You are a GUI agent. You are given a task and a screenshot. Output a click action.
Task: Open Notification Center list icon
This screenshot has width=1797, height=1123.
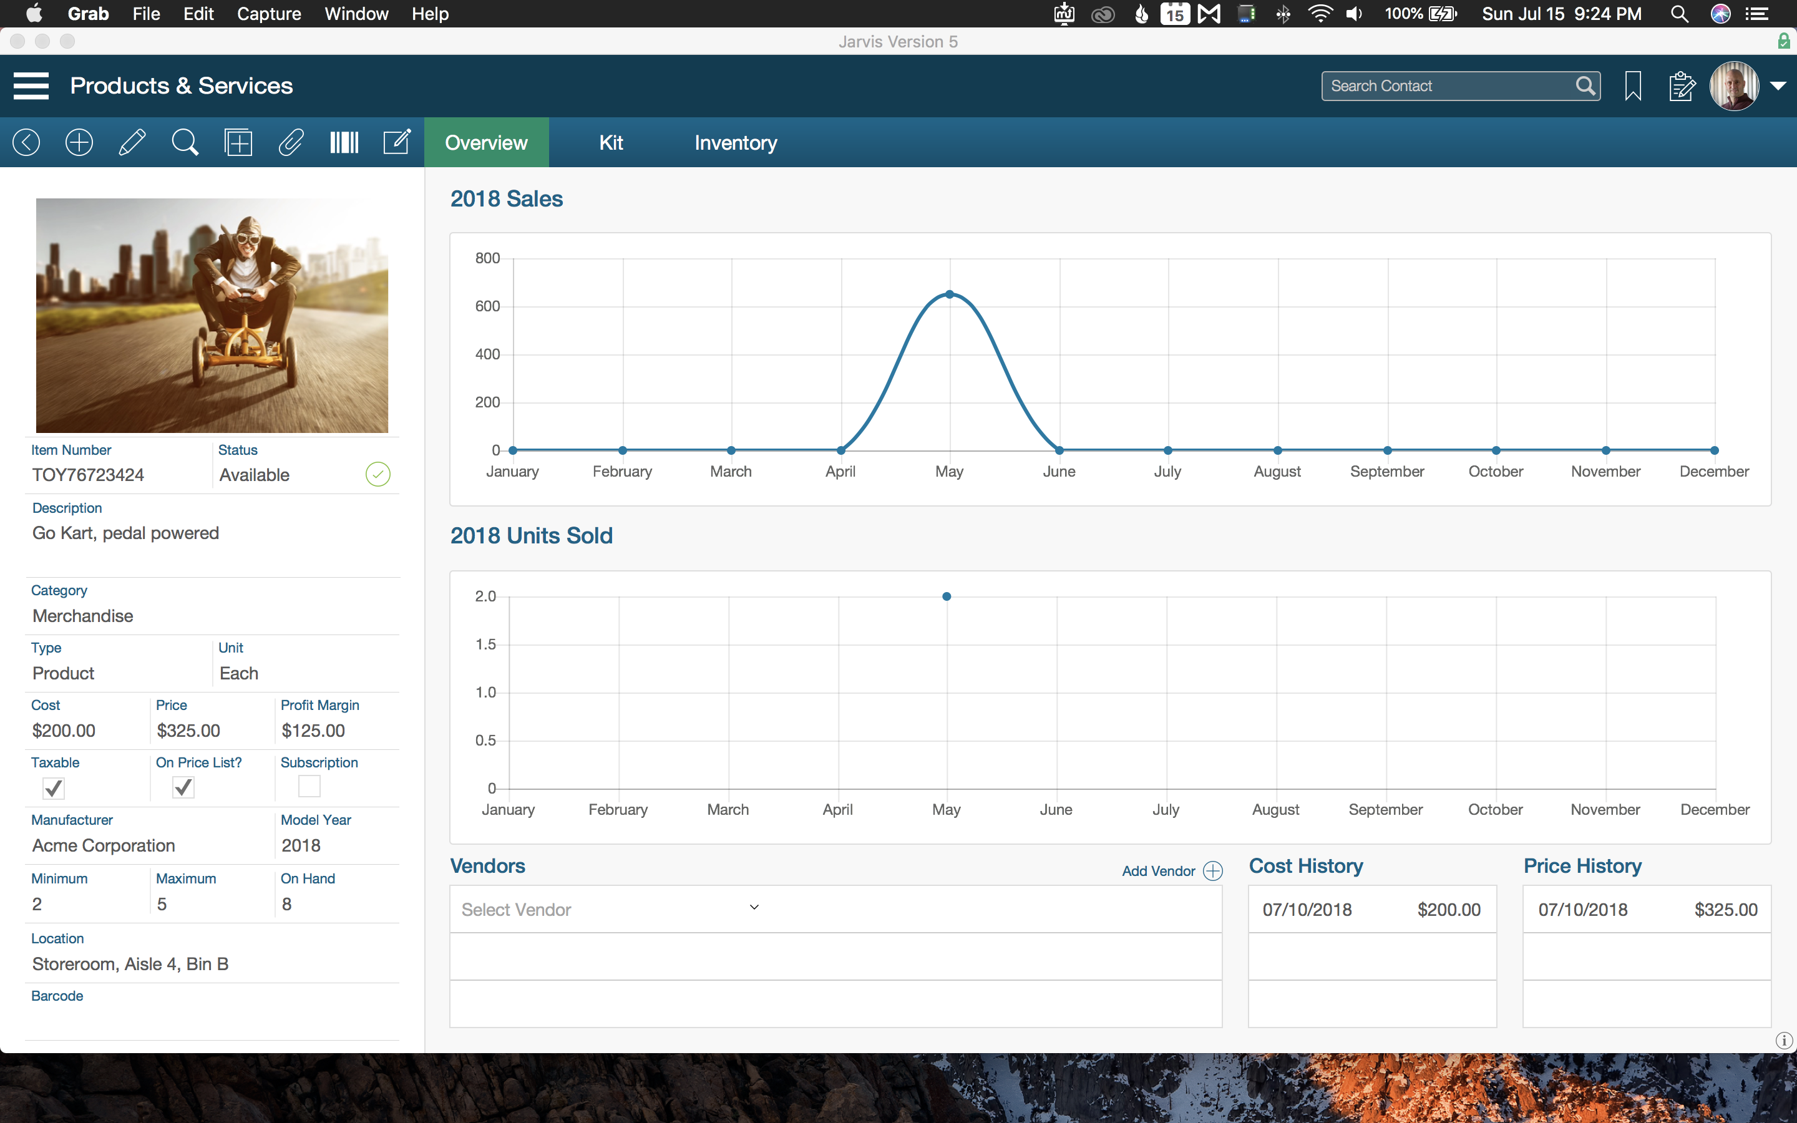1757,13
